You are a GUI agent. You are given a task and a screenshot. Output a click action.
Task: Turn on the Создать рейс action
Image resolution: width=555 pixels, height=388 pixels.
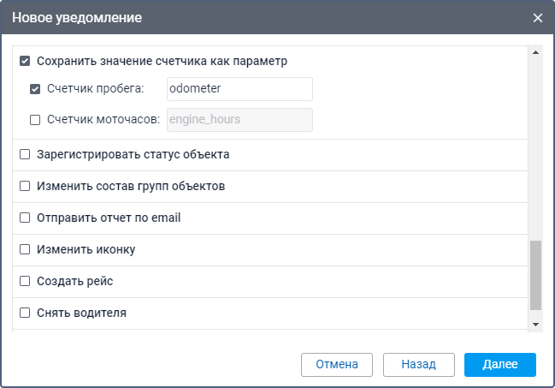(26, 281)
